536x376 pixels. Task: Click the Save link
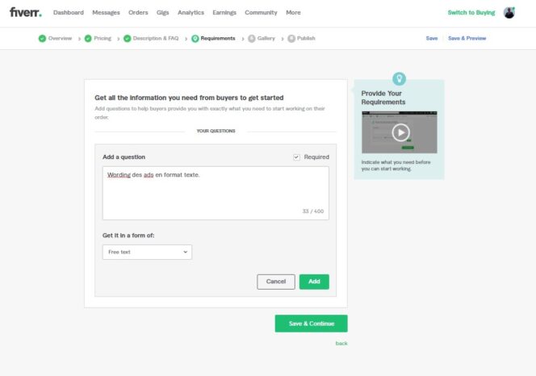pos(432,38)
